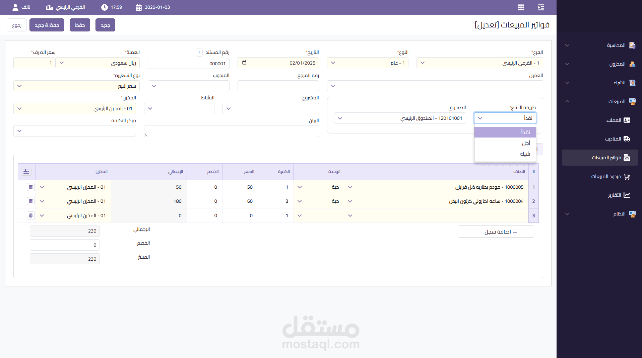Click the سعر الصرف field

[x=35, y=63]
